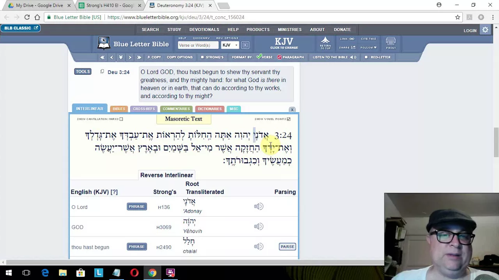This screenshot has width=499, height=280.
Task: Click Login link
Action: point(470,30)
